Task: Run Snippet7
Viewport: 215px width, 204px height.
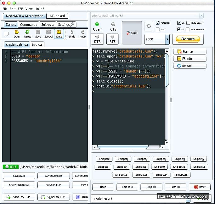Action: click(122, 167)
